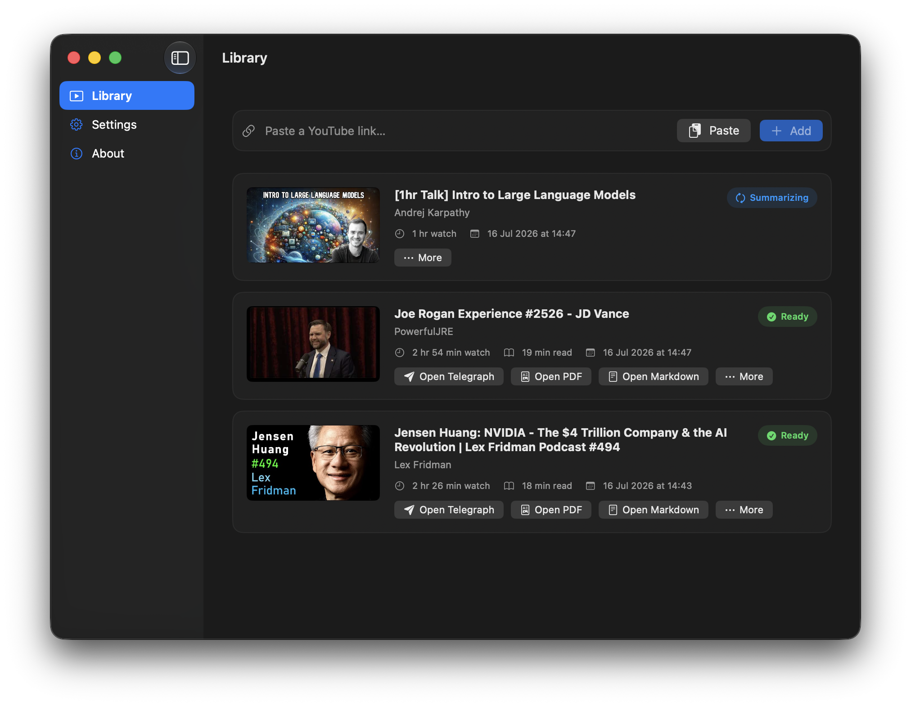Click the '18 min read' label
911x706 pixels.
pyautogui.click(x=547, y=486)
